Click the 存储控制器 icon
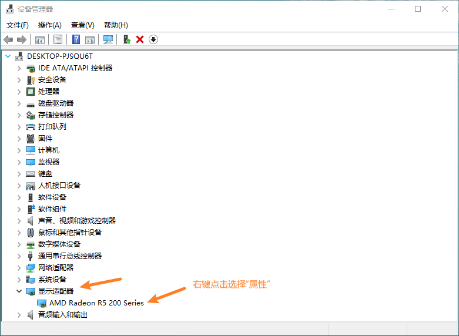 coord(31,115)
